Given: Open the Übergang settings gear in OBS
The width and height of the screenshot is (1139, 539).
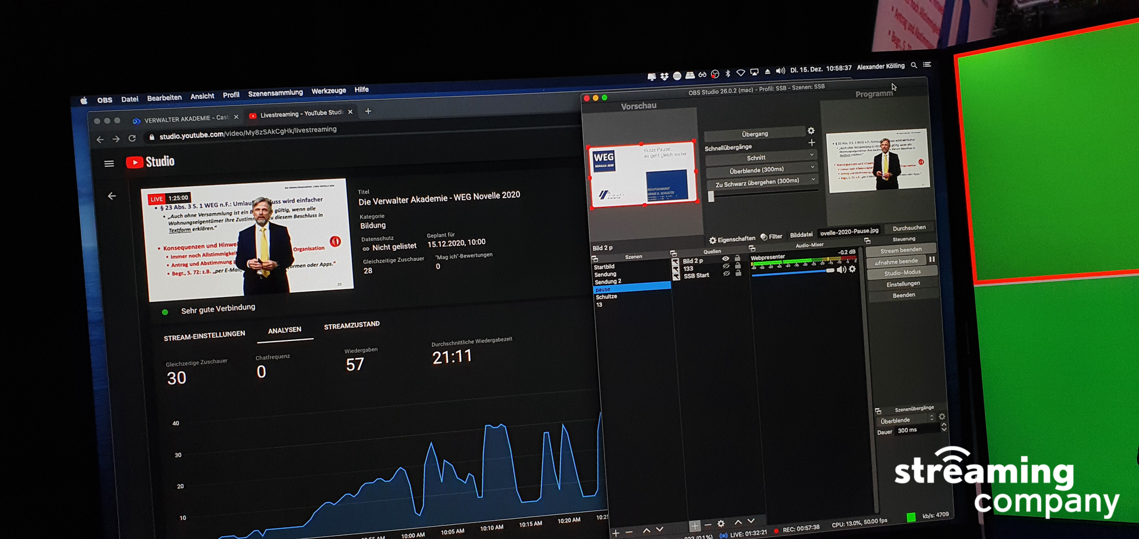Looking at the screenshot, I should click(x=811, y=130).
